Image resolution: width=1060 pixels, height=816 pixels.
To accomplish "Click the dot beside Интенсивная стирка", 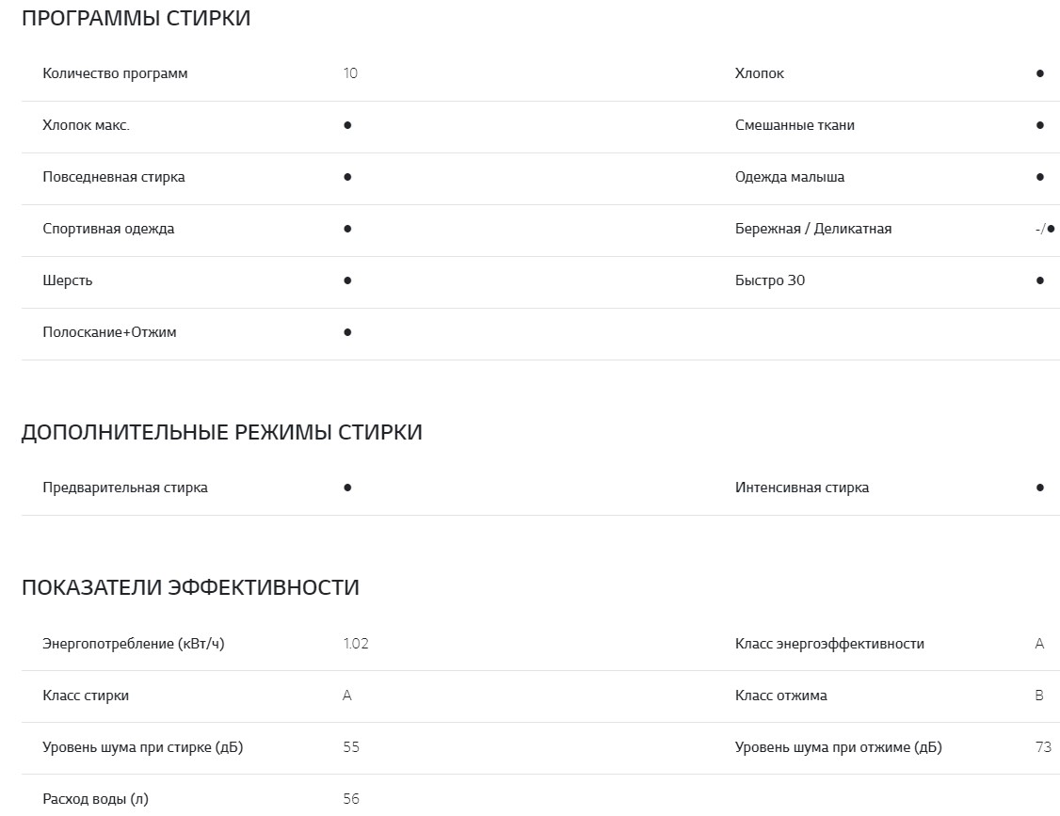I will pyautogui.click(x=1040, y=488).
